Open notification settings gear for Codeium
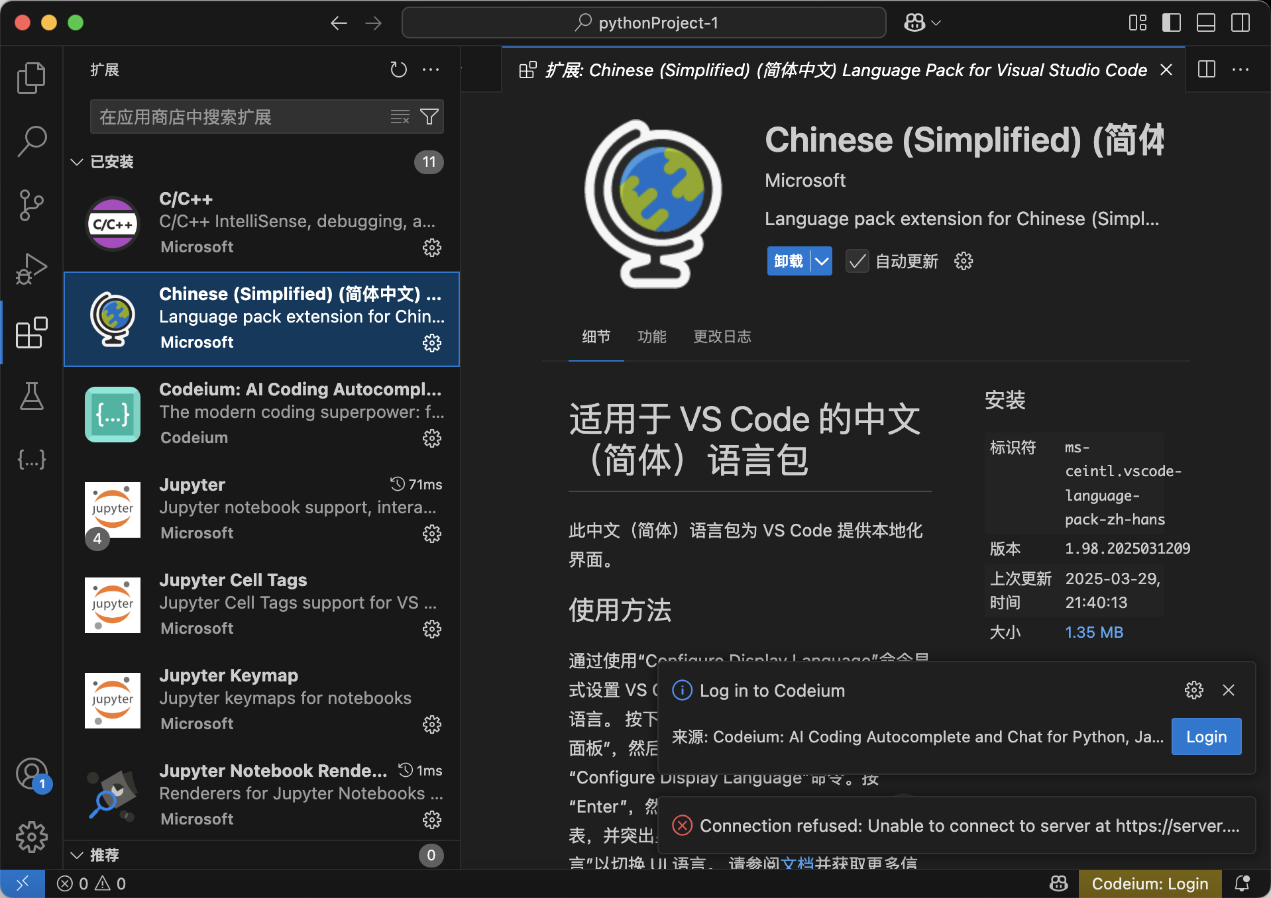1271x898 pixels. pyautogui.click(x=1194, y=690)
